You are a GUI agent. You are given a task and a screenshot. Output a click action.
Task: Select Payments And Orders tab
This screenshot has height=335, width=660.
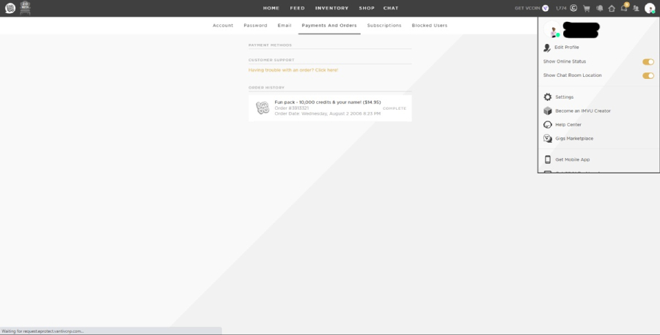(x=329, y=26)
